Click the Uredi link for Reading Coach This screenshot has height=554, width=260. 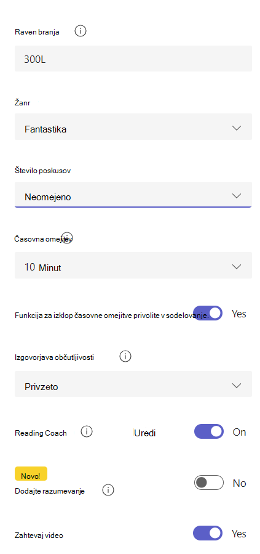pos(145,433)
